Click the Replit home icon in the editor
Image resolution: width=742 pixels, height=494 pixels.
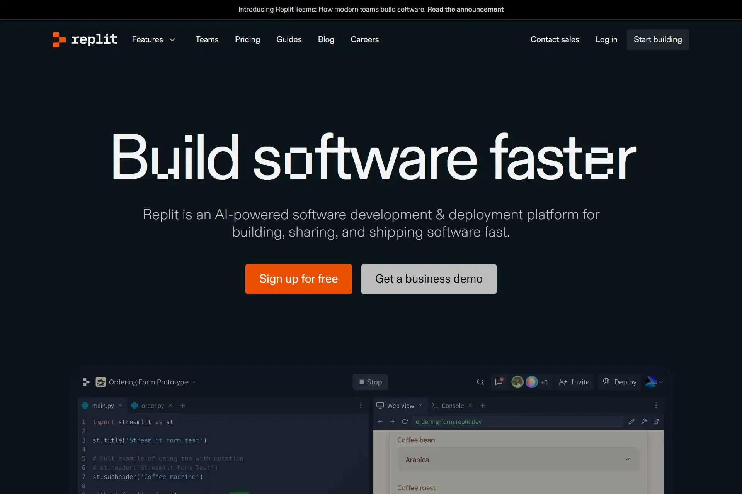coord(86,382)
